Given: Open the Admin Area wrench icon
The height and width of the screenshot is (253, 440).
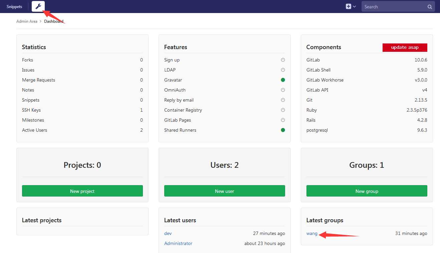Looking at the screenshot, I should click(x=38, y=6).
